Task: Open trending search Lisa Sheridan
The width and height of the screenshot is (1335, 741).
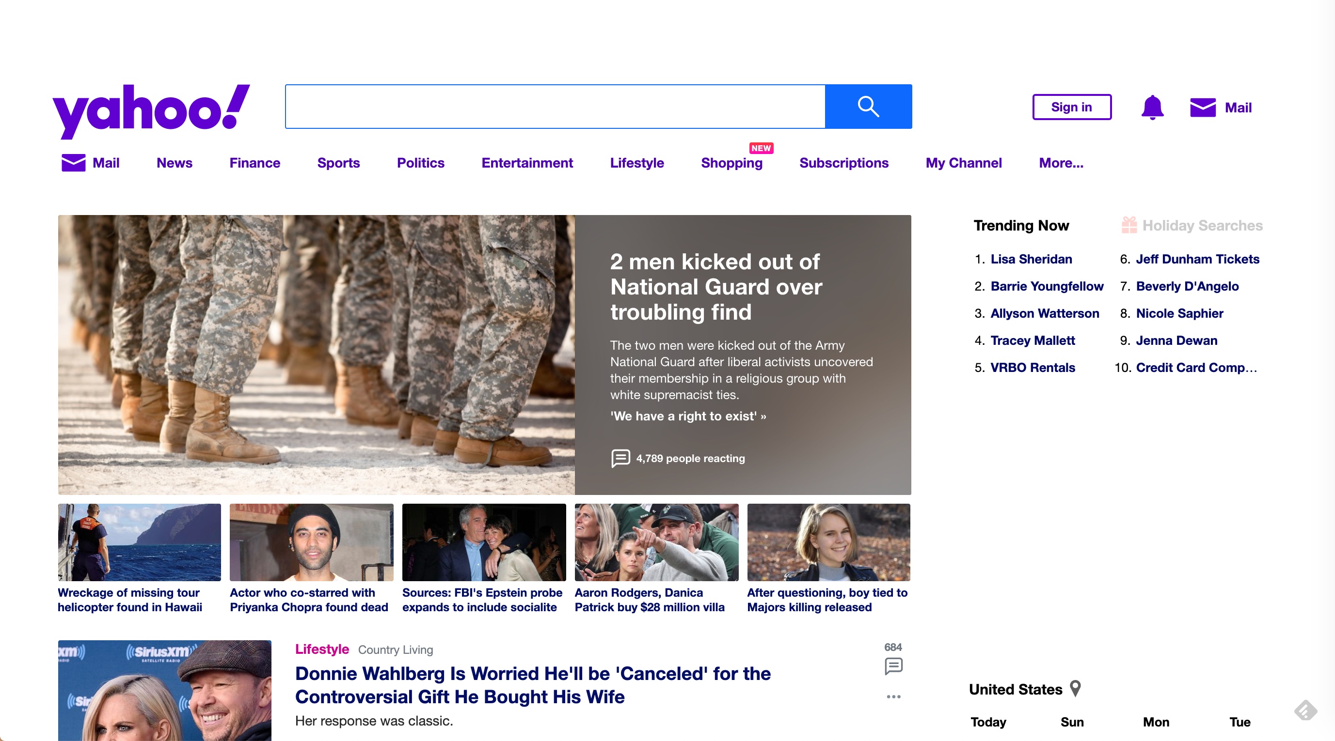Action: [1031, 259]
